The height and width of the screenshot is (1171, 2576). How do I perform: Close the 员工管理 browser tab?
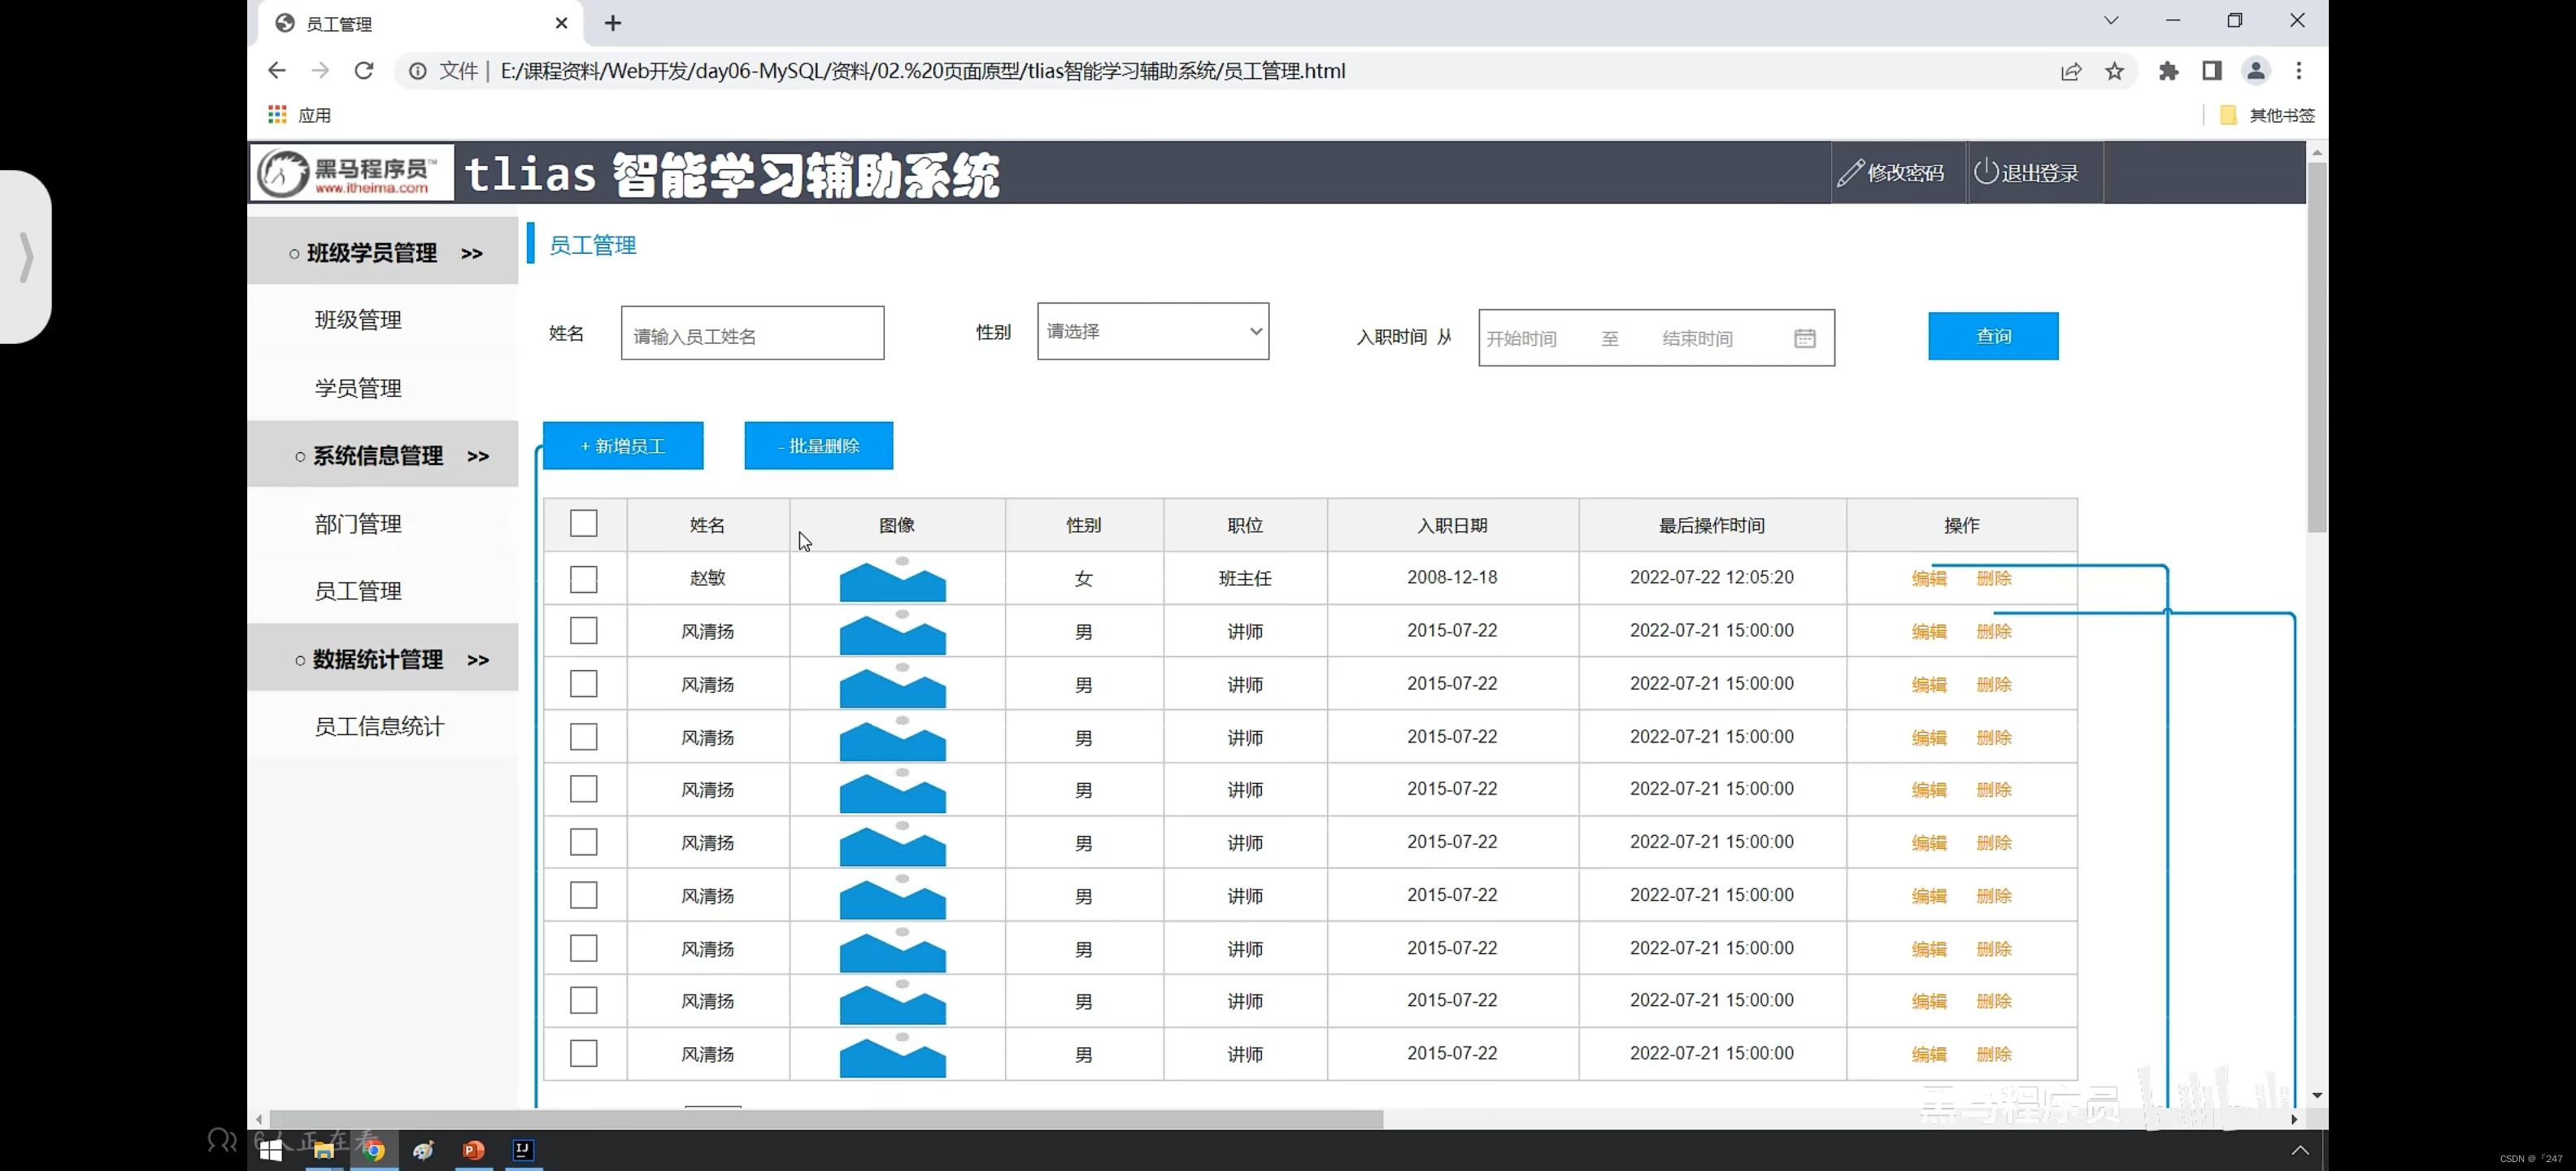coord(561,23)
